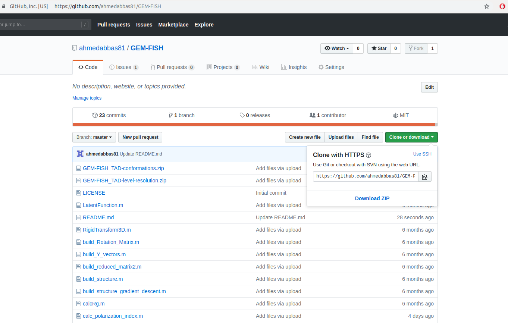This screenshot has height=323, width=508.
Task: Expand the Watch options dropdown
Action: click(x=336, y=48)
